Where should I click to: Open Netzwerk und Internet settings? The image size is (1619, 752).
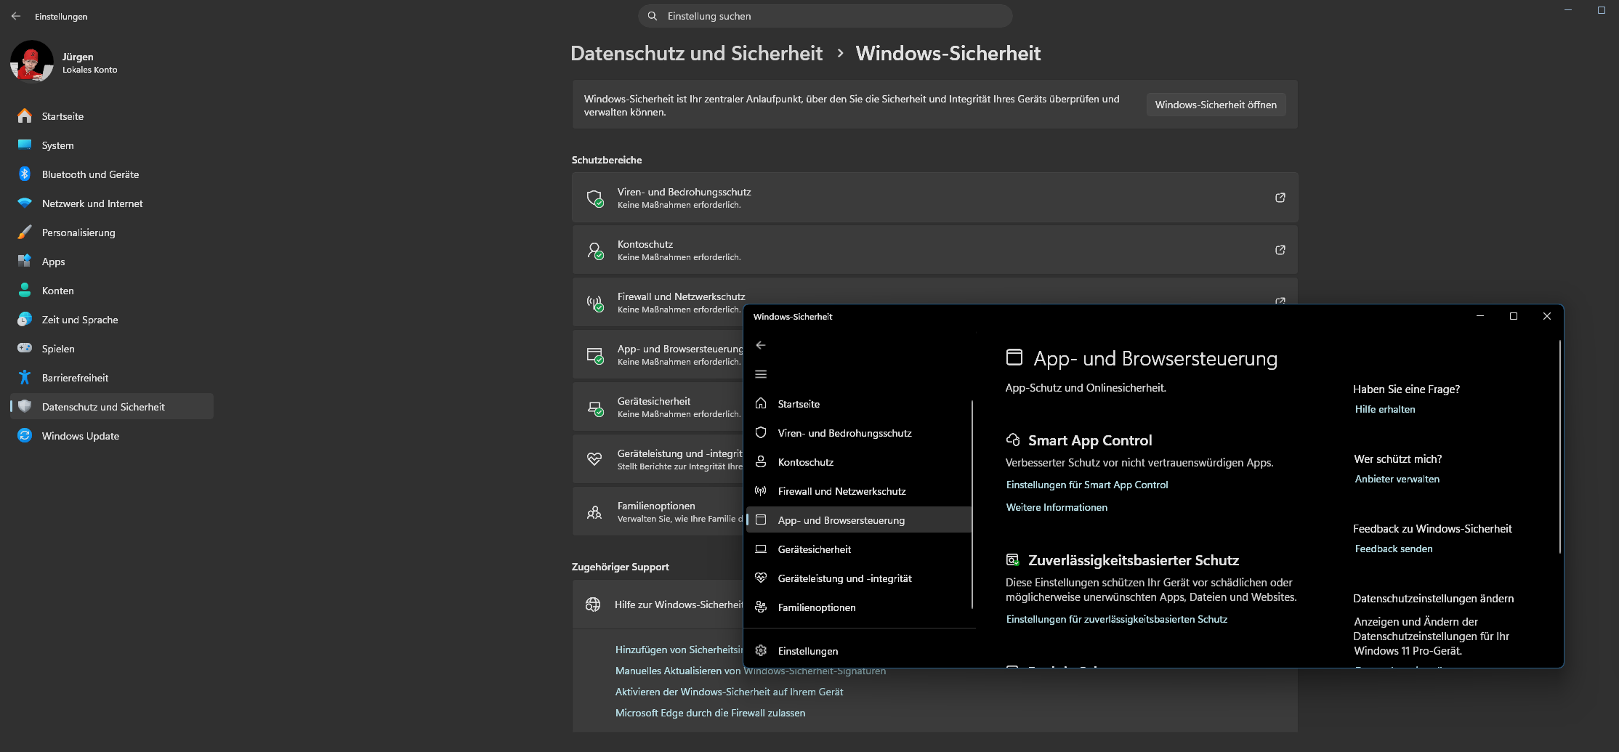pos(112,203)
